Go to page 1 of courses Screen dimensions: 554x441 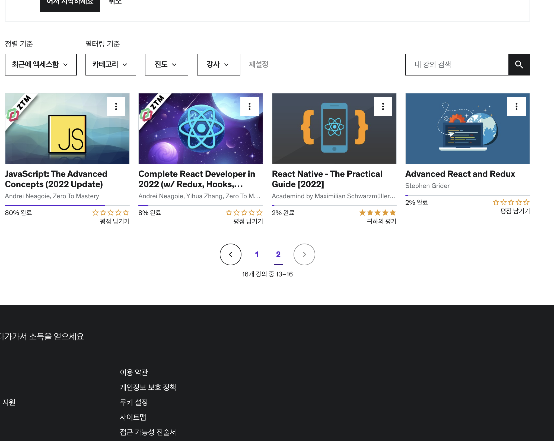(x=257, y=254)
